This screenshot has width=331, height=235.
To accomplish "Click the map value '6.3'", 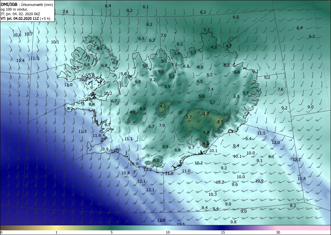I will point(226,65).
